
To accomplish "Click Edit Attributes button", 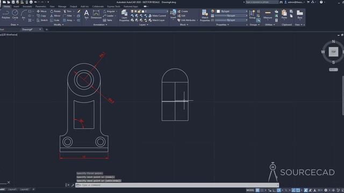I will [187, 20].
